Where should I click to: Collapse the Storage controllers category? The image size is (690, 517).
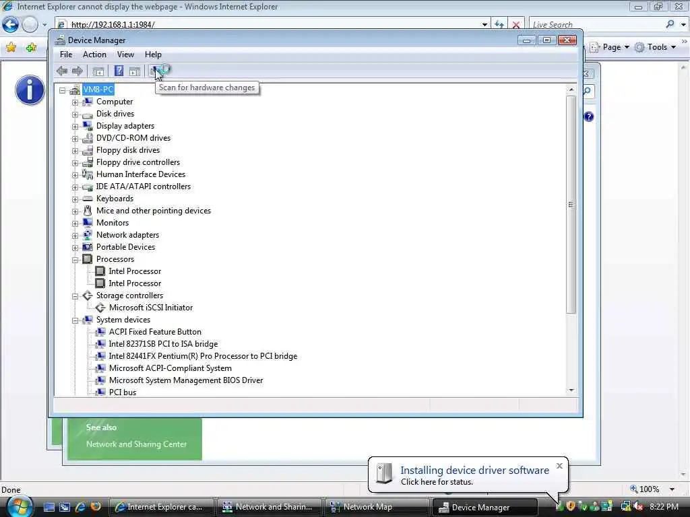pos(75,296)
